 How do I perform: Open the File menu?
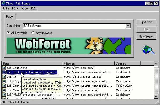point(6,9)
